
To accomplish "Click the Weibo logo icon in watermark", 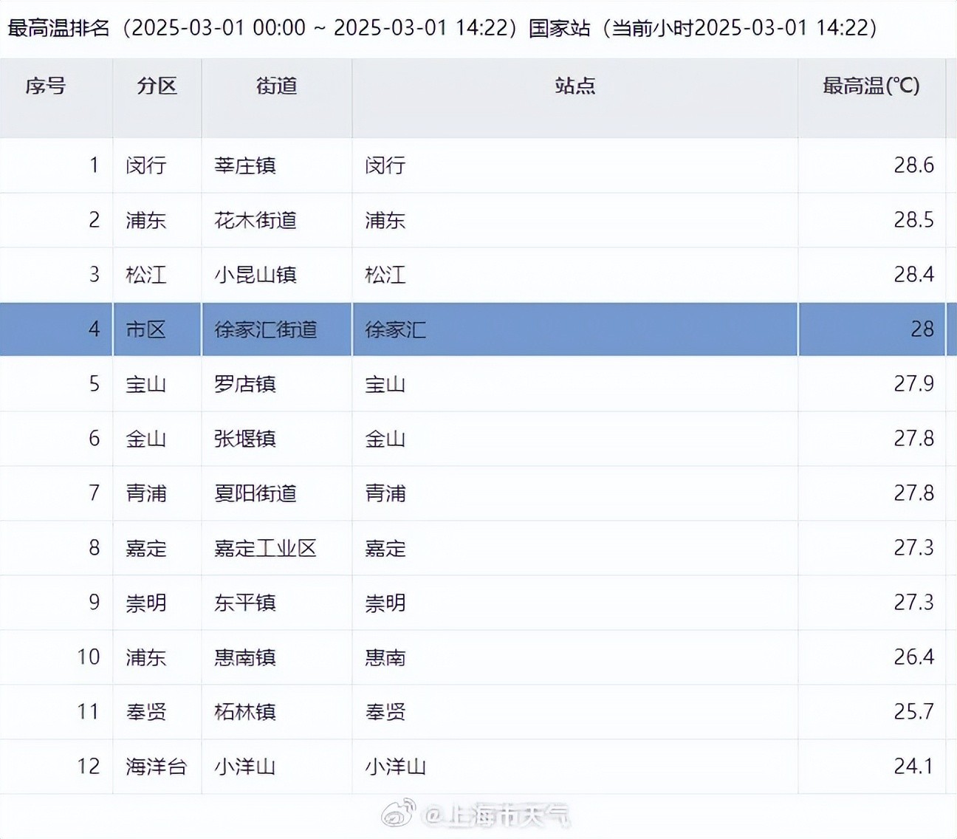I will click(397, 814).
